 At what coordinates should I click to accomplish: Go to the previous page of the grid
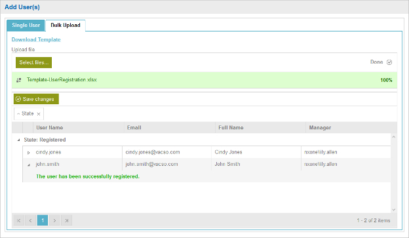click(31, 220)
